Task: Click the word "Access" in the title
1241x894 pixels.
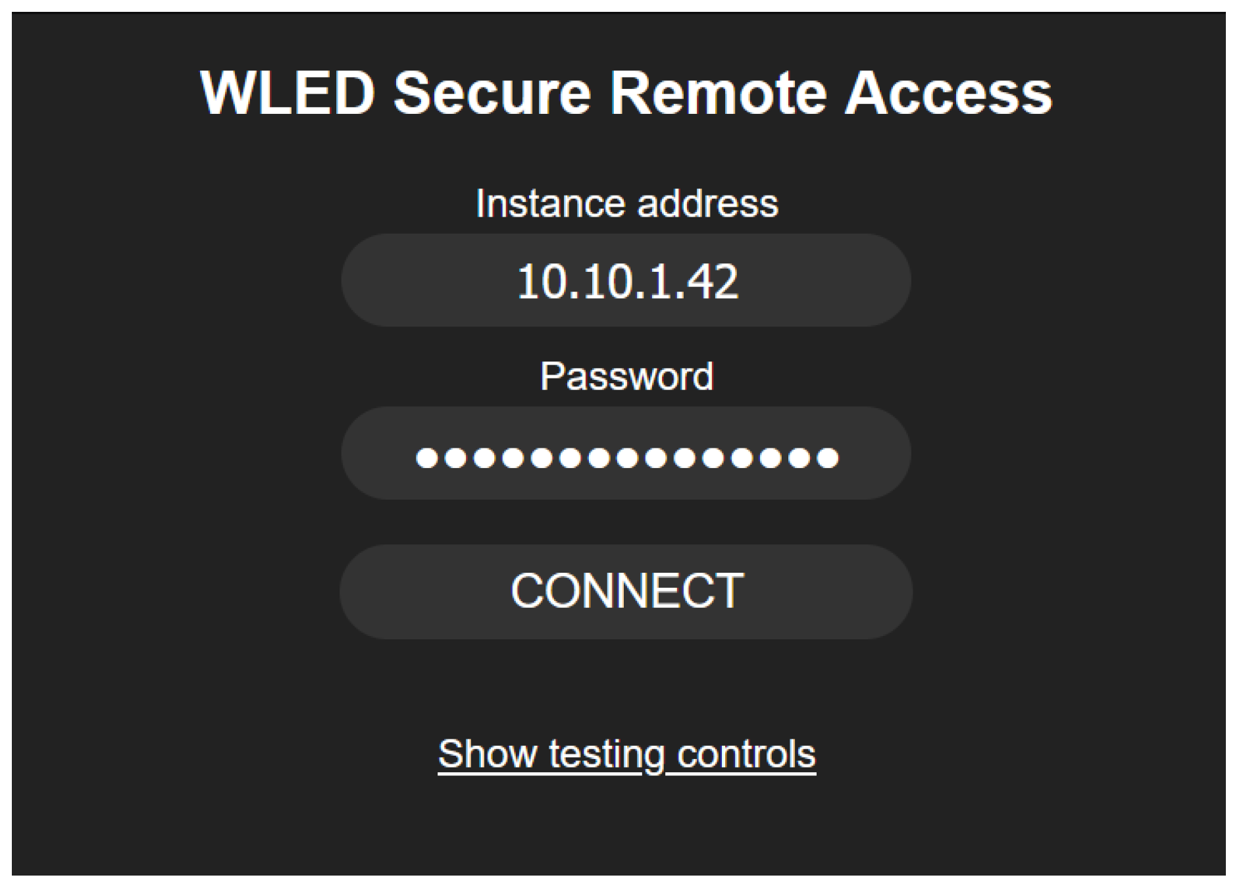Action: 948,93
